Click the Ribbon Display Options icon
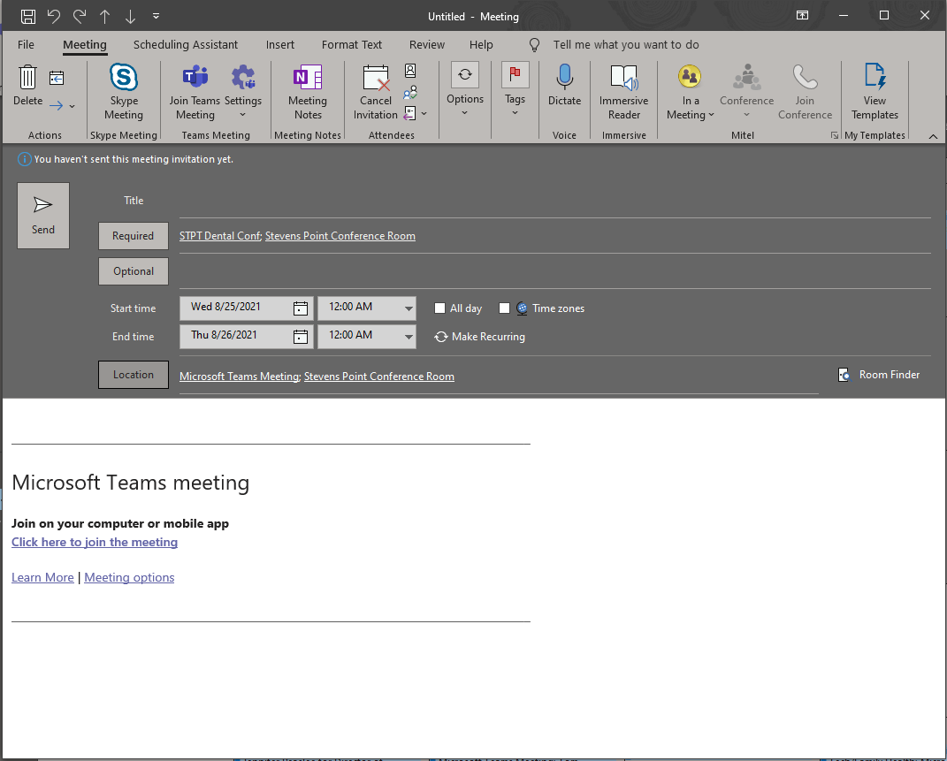The image size is (947, 761). 802,16
